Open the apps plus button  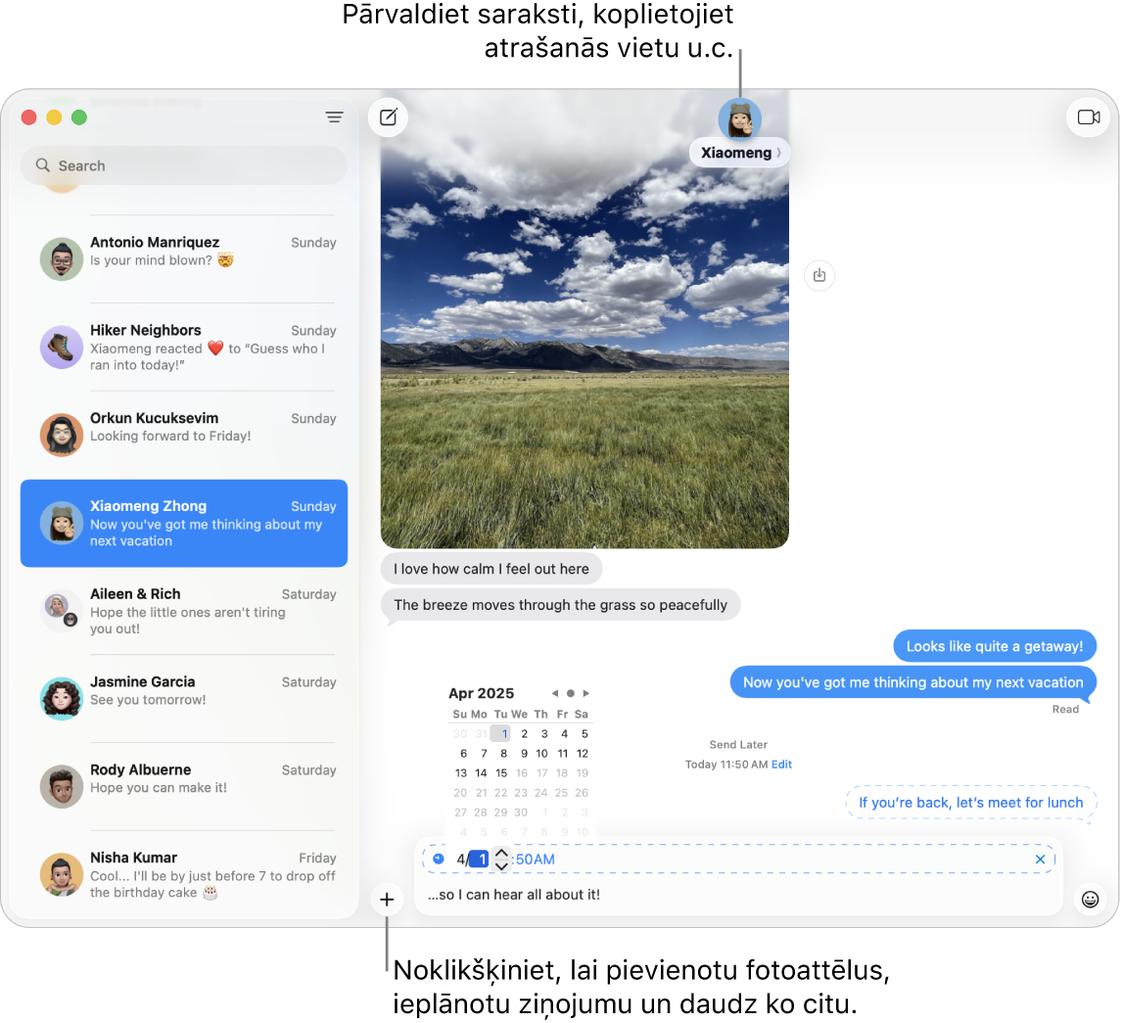point(387,899)
